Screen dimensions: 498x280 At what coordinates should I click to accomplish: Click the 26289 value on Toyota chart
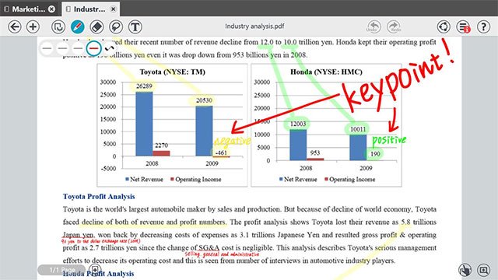(144, 86)
